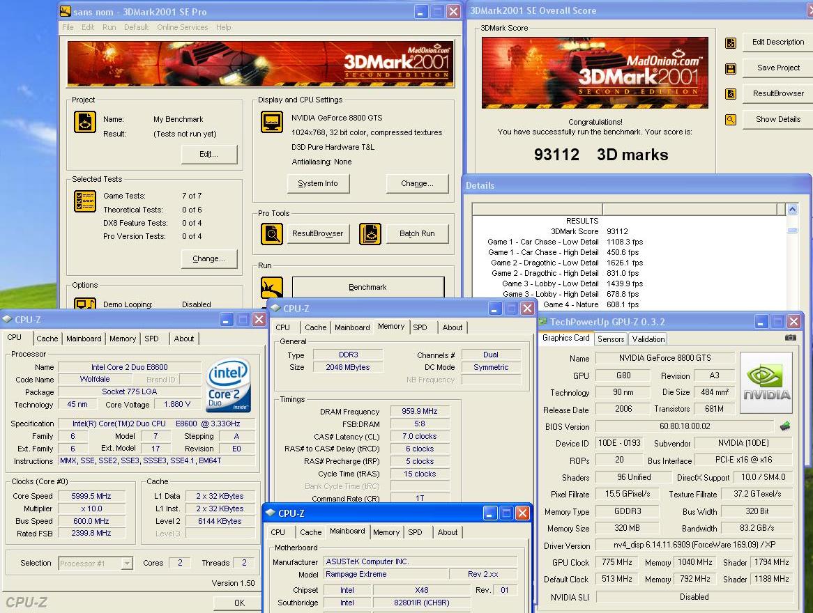Image resolution: width=813 pixels, height=613 pixels.
Task: Click the Project icon next to Name
Action: coord(85,123)
